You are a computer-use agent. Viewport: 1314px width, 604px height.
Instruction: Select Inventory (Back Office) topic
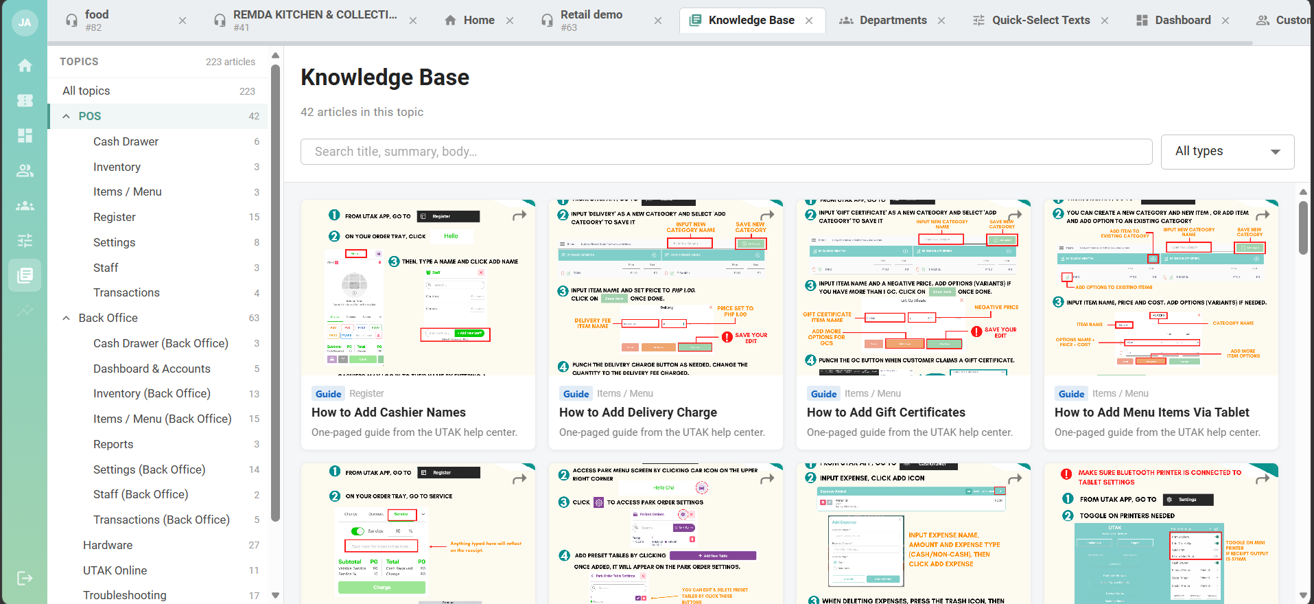coord(158,394)
